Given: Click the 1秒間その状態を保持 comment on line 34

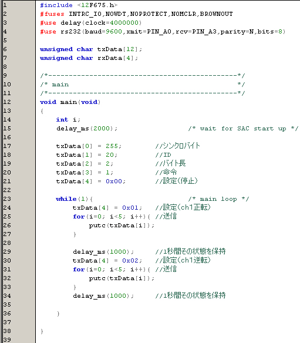Looking at the screenshot, I should point(190,296).
